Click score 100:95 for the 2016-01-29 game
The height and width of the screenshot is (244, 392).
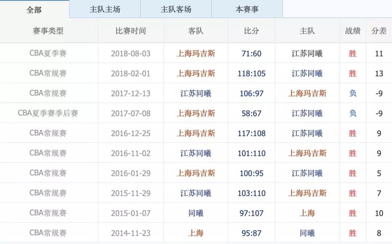[x=252, y=173]
